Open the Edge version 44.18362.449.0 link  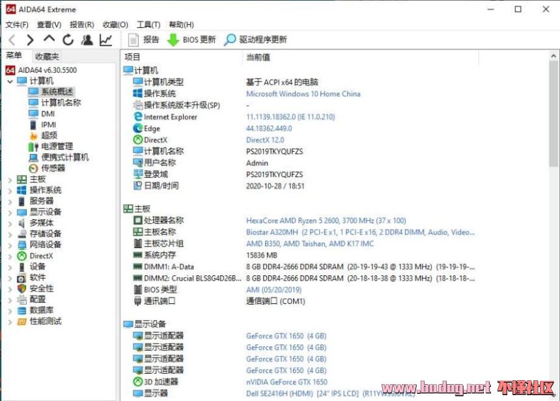click(x=269, y=128)
